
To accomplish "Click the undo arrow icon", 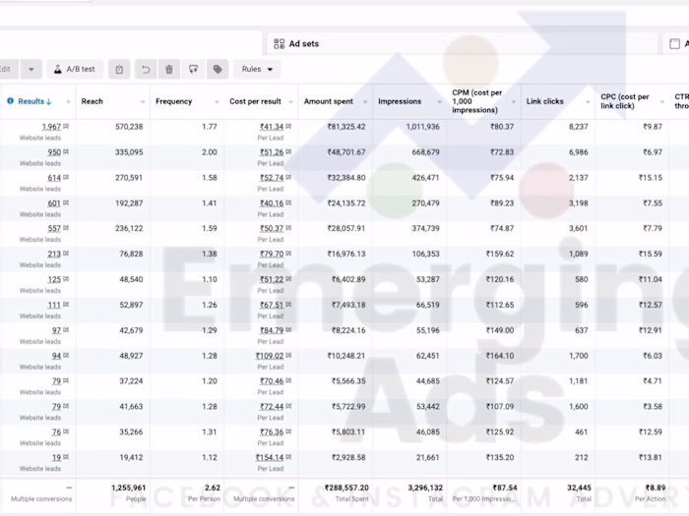I will pos(146,70).
